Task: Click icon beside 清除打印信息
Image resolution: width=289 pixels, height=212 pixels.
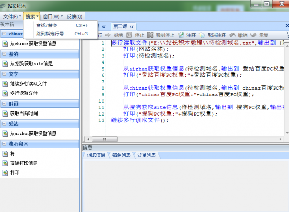Action: (5, 163)
